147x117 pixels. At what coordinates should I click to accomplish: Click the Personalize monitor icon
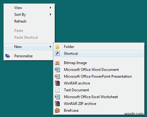click(8, 56)
